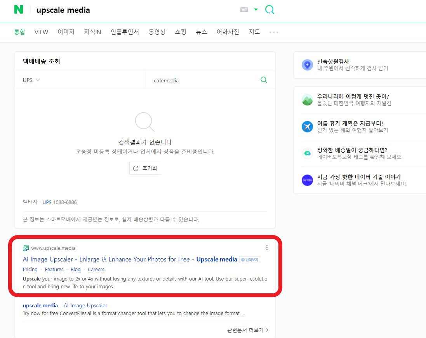Click the 번역보기 translate button
The width and height of the screenshot is (426, 338).
[x=250, y=260]
